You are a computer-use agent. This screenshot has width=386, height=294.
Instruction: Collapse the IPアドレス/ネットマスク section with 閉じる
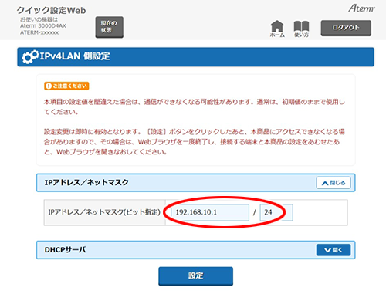334,183
